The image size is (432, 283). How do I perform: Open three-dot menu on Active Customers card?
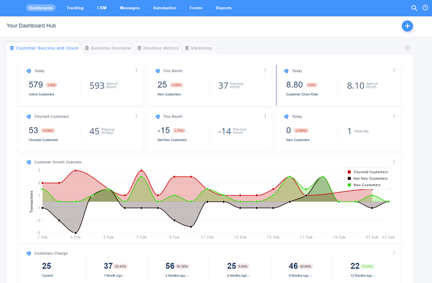pos(137,71)
